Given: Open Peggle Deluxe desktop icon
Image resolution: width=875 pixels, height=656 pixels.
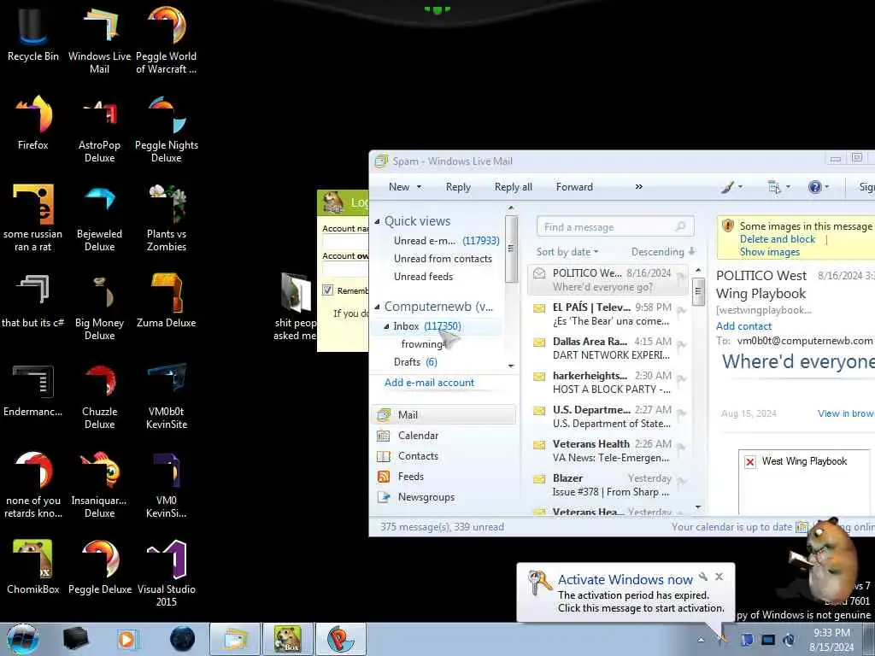Looking at the screenshot, I should (x=99, y=567).
